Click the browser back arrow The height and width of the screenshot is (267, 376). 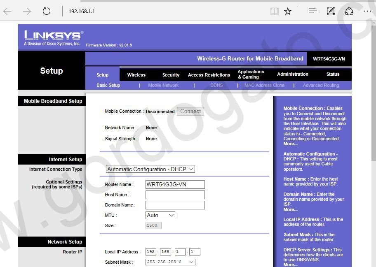7,11
